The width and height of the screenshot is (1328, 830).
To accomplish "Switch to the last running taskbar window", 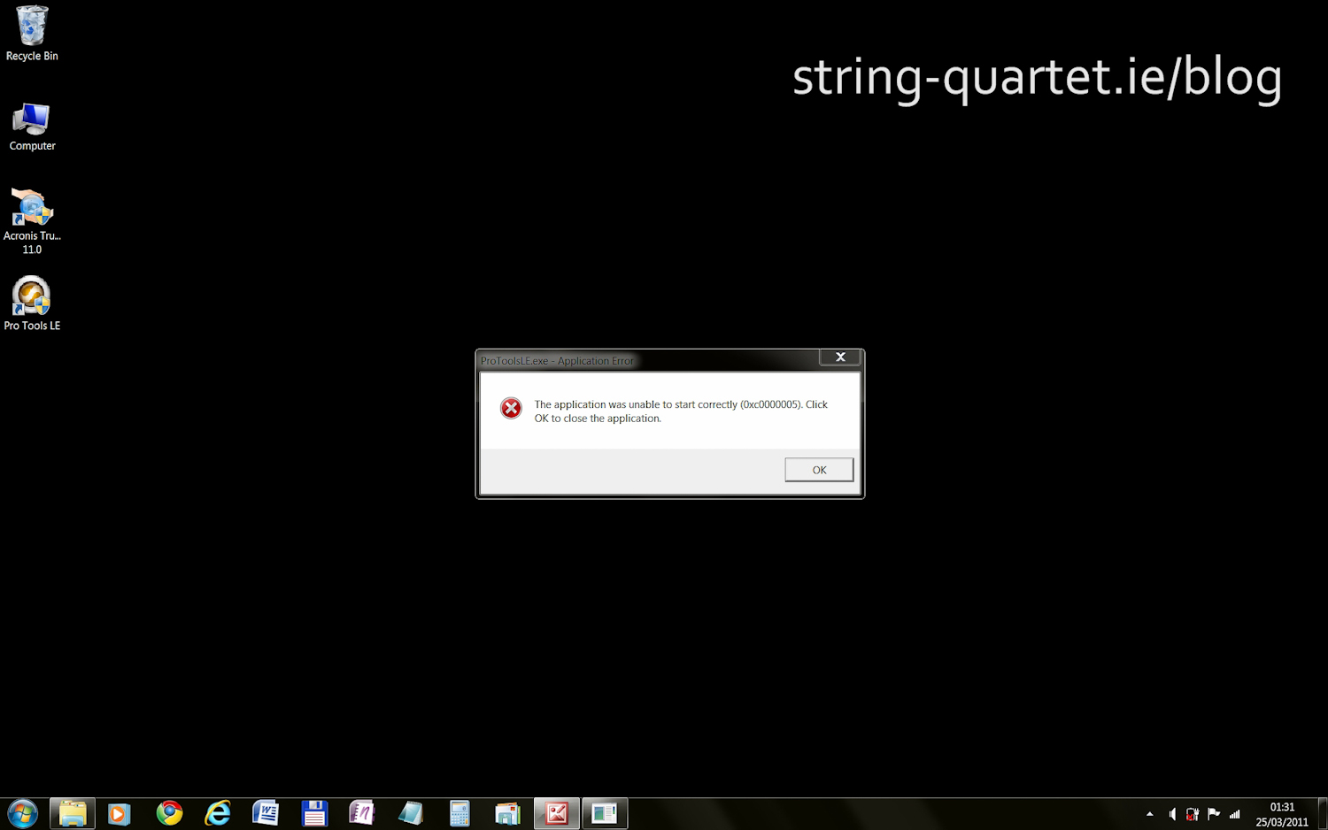I will (x=605, y=813).
